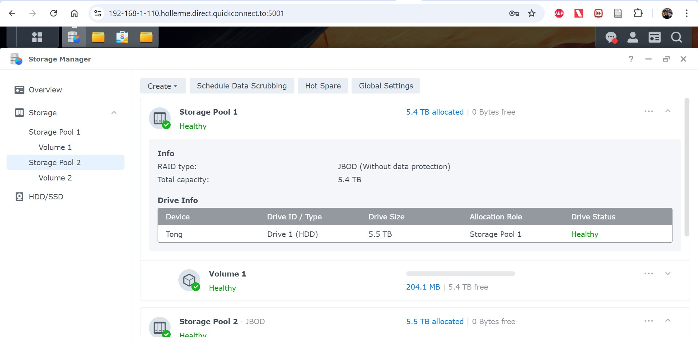Collapse the Storage Pool 1 details panel

pos(668,111)
